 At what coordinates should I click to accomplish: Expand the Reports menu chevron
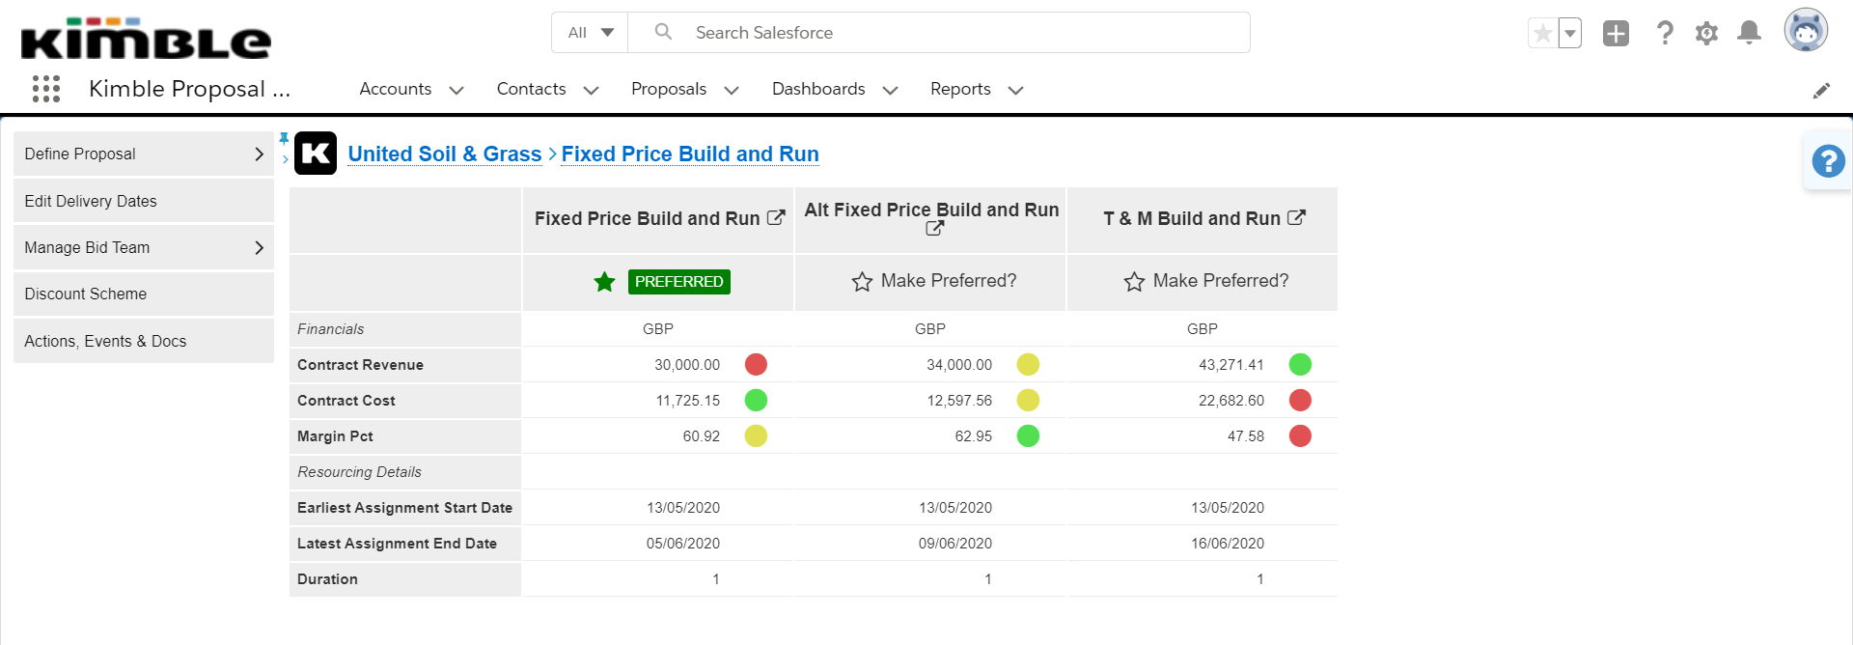tap(1015, 90)
